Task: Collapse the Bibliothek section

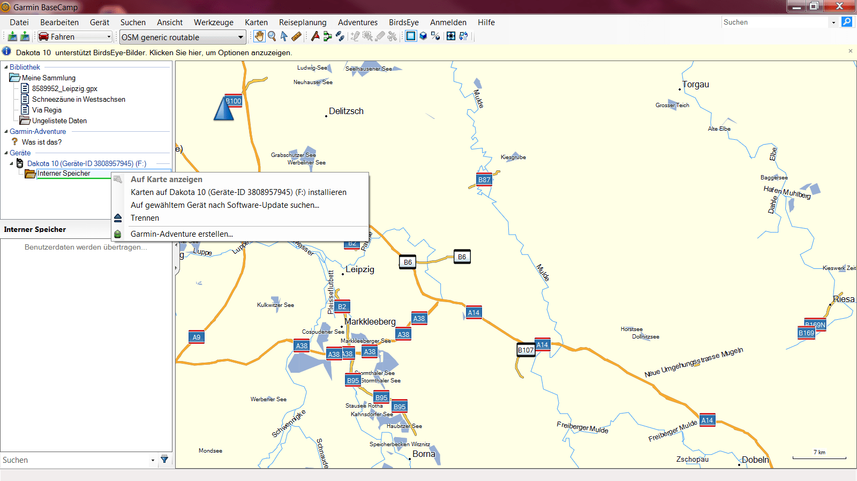Action: pyautogui.click(x=6, y=67)
